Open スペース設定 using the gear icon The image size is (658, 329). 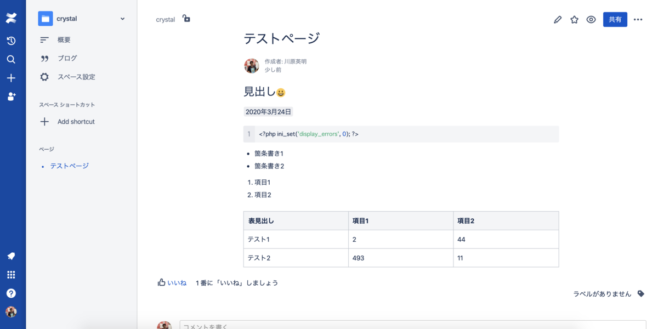tap(44, 77)
